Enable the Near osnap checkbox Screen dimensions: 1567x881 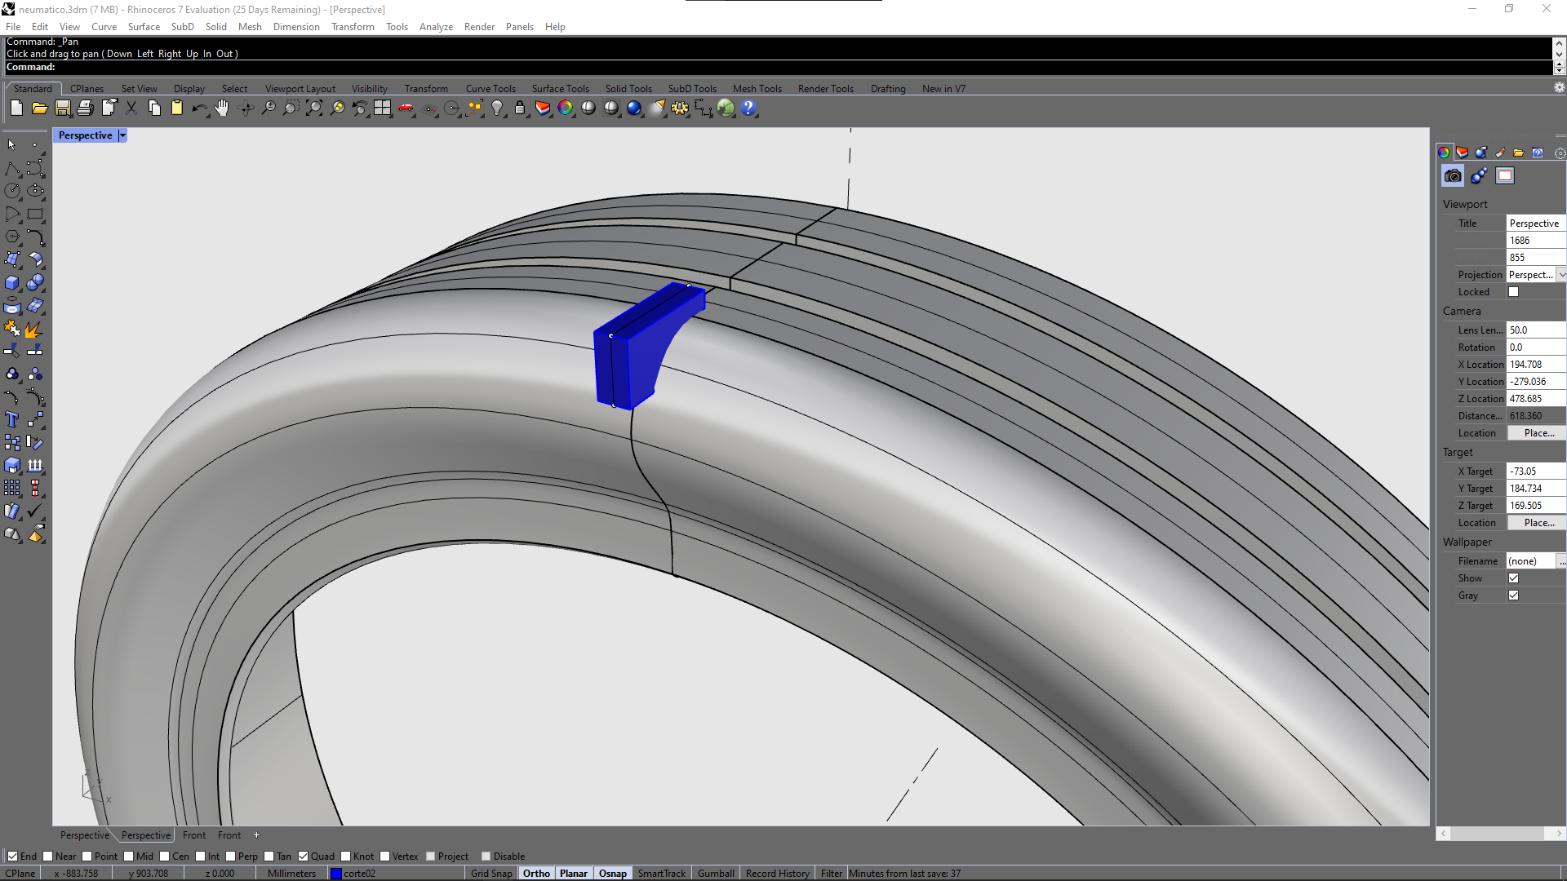[x=48, y=856]
